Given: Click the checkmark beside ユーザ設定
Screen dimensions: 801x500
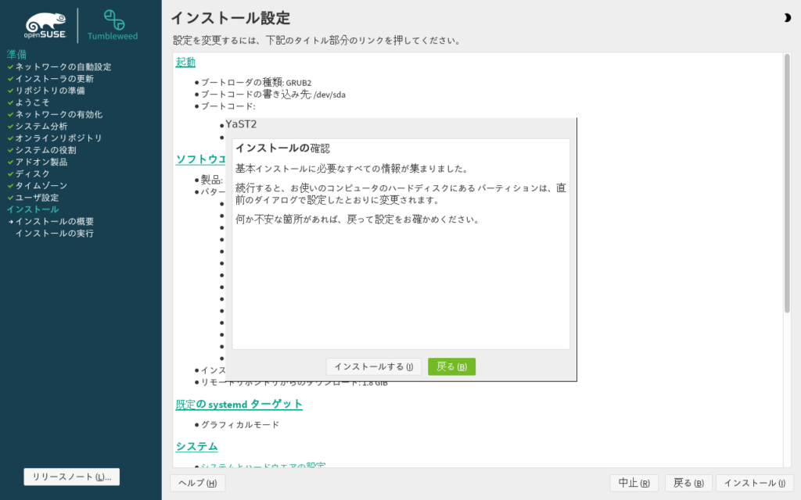Looking at the screenshot, I should [11, 198].
